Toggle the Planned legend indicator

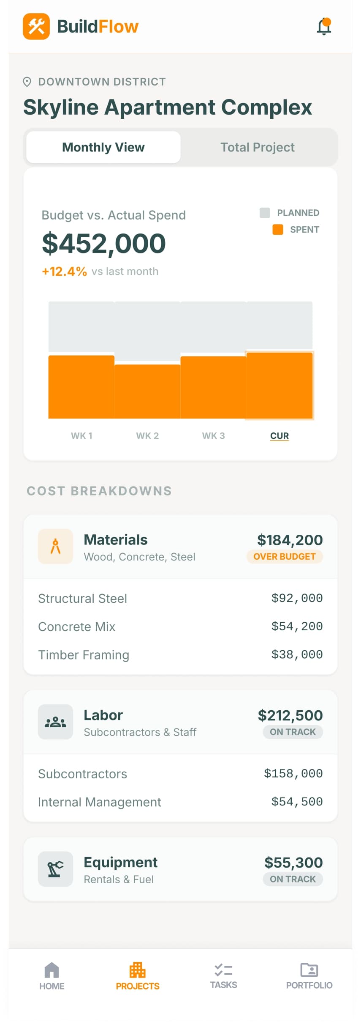pos(266,212)
